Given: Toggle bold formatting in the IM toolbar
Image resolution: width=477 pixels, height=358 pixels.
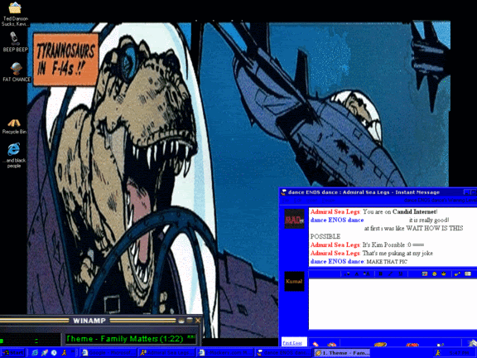Looking at the screenshot, I should (x=380, y=274).
